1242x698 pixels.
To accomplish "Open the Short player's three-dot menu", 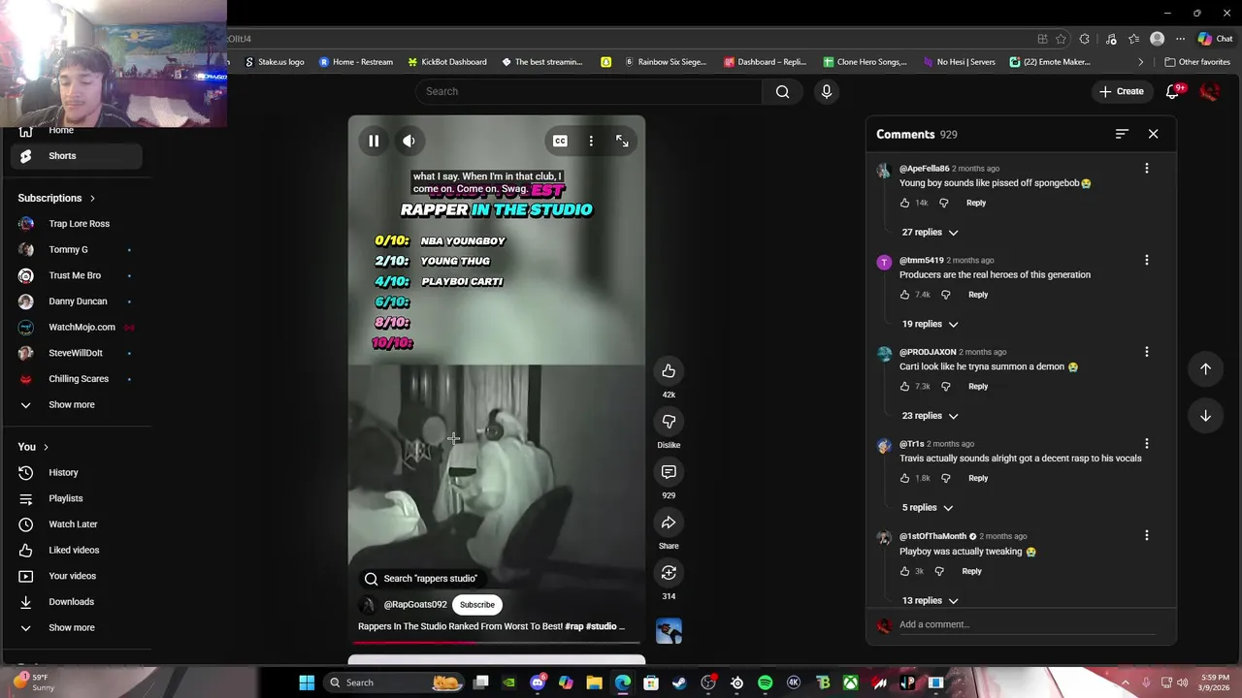I will pyautogui.click(x=591, y=142).
